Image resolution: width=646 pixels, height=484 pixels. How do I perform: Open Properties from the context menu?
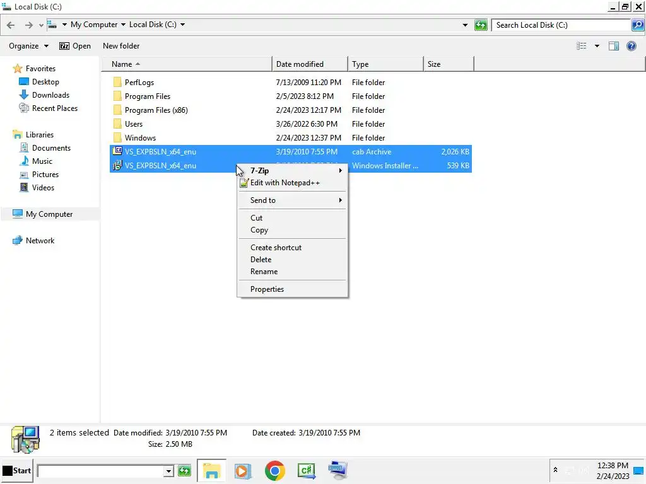click(x=293, y=289)
